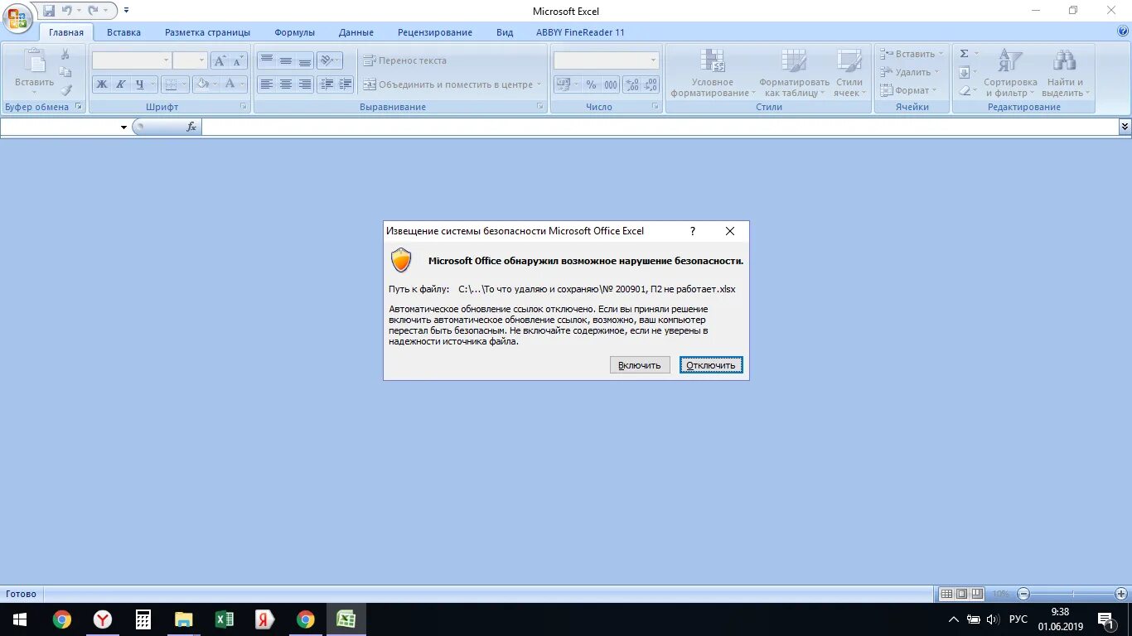Click the Redo arrow in quick access toolbar
Image resolution: width=1132 pixels, height=636 pixels.
pyautogui.click(x=93, y=11)
